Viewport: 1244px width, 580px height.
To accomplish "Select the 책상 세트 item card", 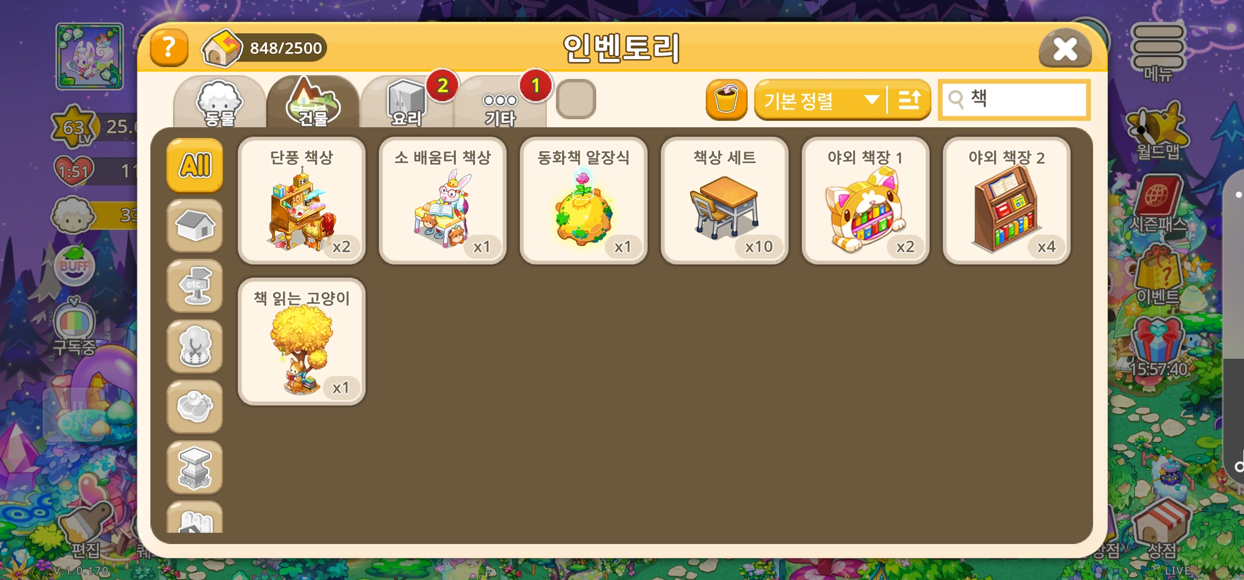I will click(x=725, y=200).
